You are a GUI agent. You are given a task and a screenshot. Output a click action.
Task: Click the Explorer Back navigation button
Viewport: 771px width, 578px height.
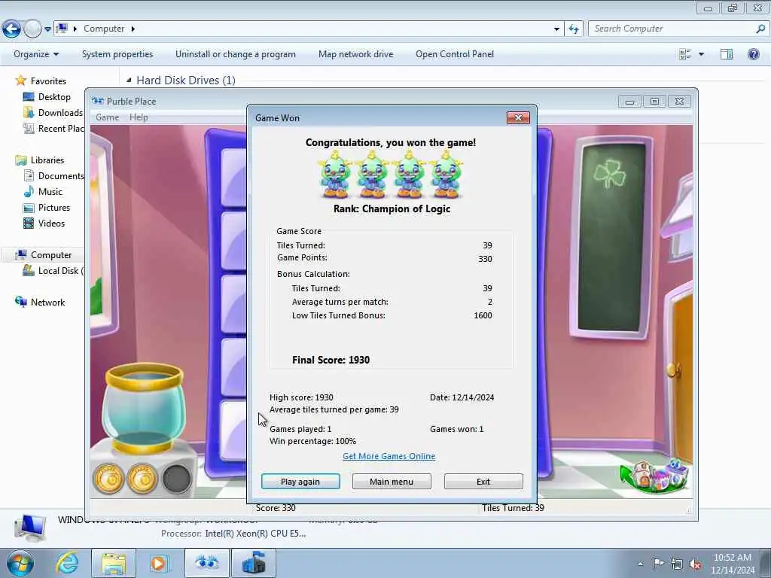pos(12,29)
